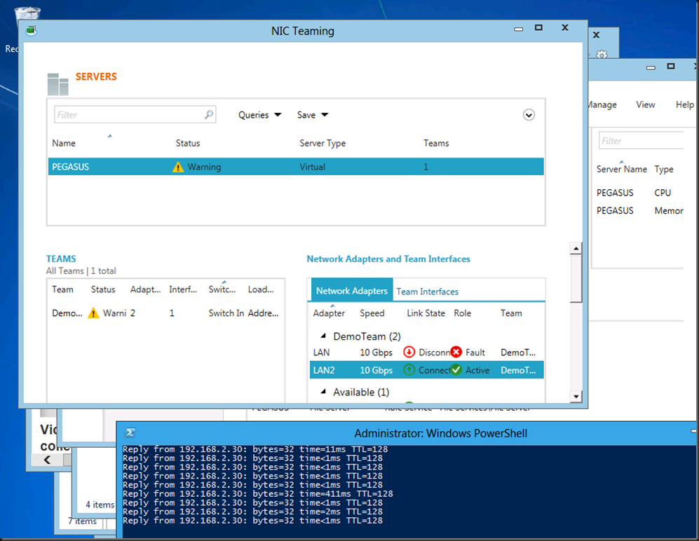Select the PEGASUS Memory row in Server Manager
Viewport: 699px width, 541px height.
pos(639,210)
